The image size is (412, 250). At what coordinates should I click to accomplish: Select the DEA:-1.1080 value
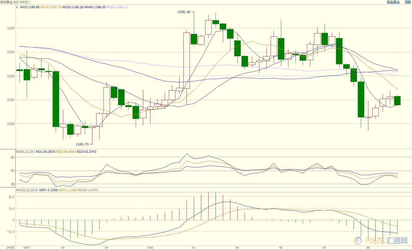point(68,190)
